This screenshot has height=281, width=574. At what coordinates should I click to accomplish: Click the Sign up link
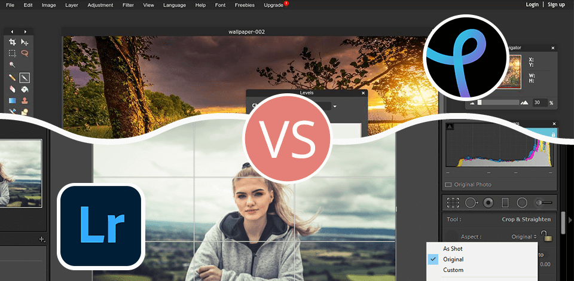(x=556, y=5)
